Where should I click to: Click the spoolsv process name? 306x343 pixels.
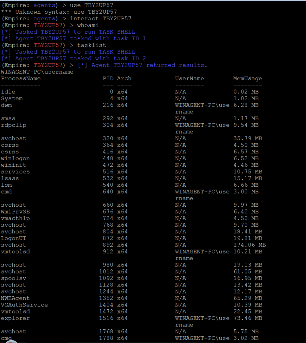pos(14,278)
